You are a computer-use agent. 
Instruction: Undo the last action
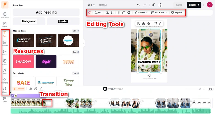coord(138,5)
